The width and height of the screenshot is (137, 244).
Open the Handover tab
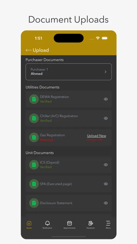click(x=91, y=224)
